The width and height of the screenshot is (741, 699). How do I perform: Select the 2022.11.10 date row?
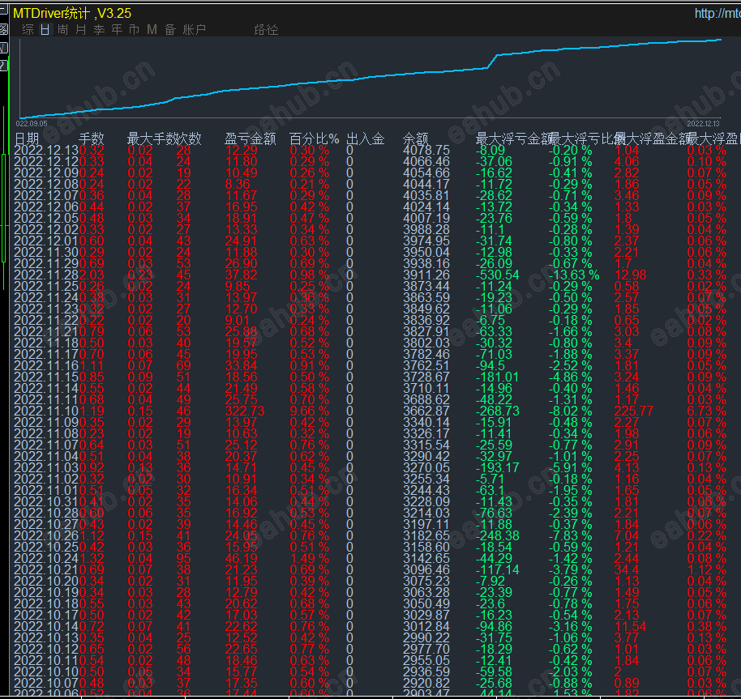(x=46, y=411)
